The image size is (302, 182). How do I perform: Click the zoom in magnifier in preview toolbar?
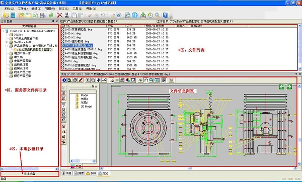88,80
